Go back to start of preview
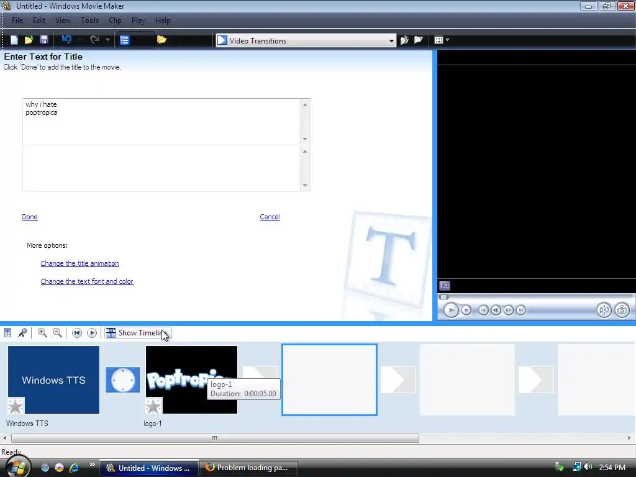 point(483,311)
